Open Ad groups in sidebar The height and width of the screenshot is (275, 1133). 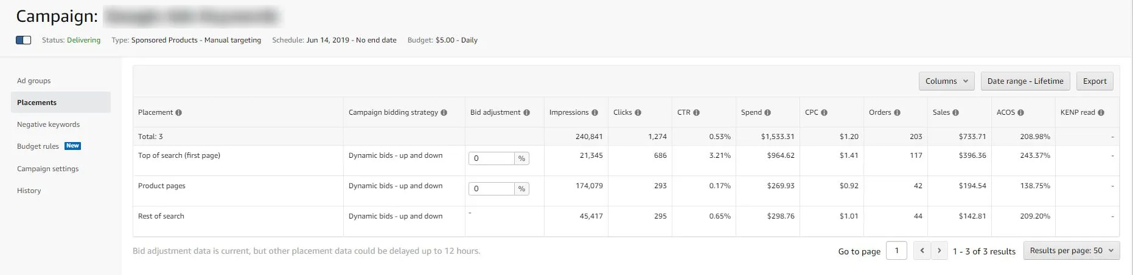(34, 81)
